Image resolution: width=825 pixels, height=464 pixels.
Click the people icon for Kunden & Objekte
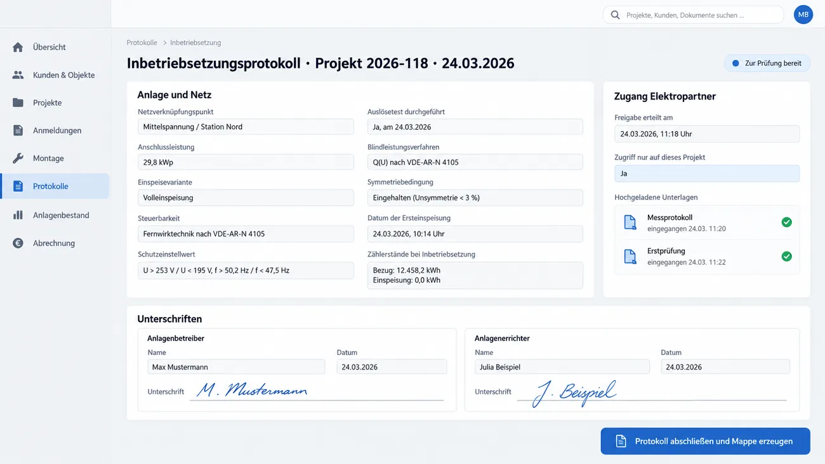pos(18,75)
